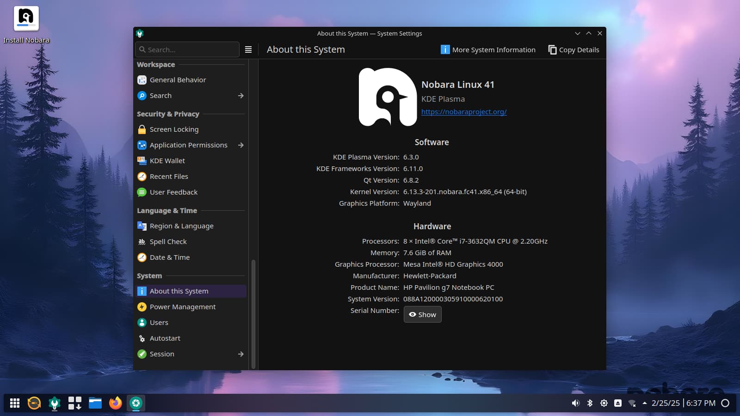Open KDE Wallet settings
The image size is (740, 416).
pos(191,161)
